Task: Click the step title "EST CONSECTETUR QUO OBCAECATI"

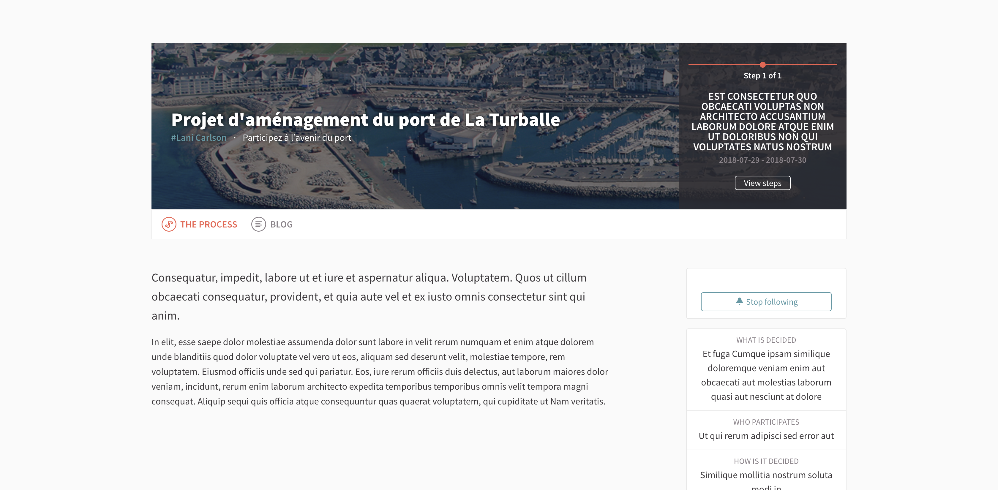Action: (x=762, y=122)
